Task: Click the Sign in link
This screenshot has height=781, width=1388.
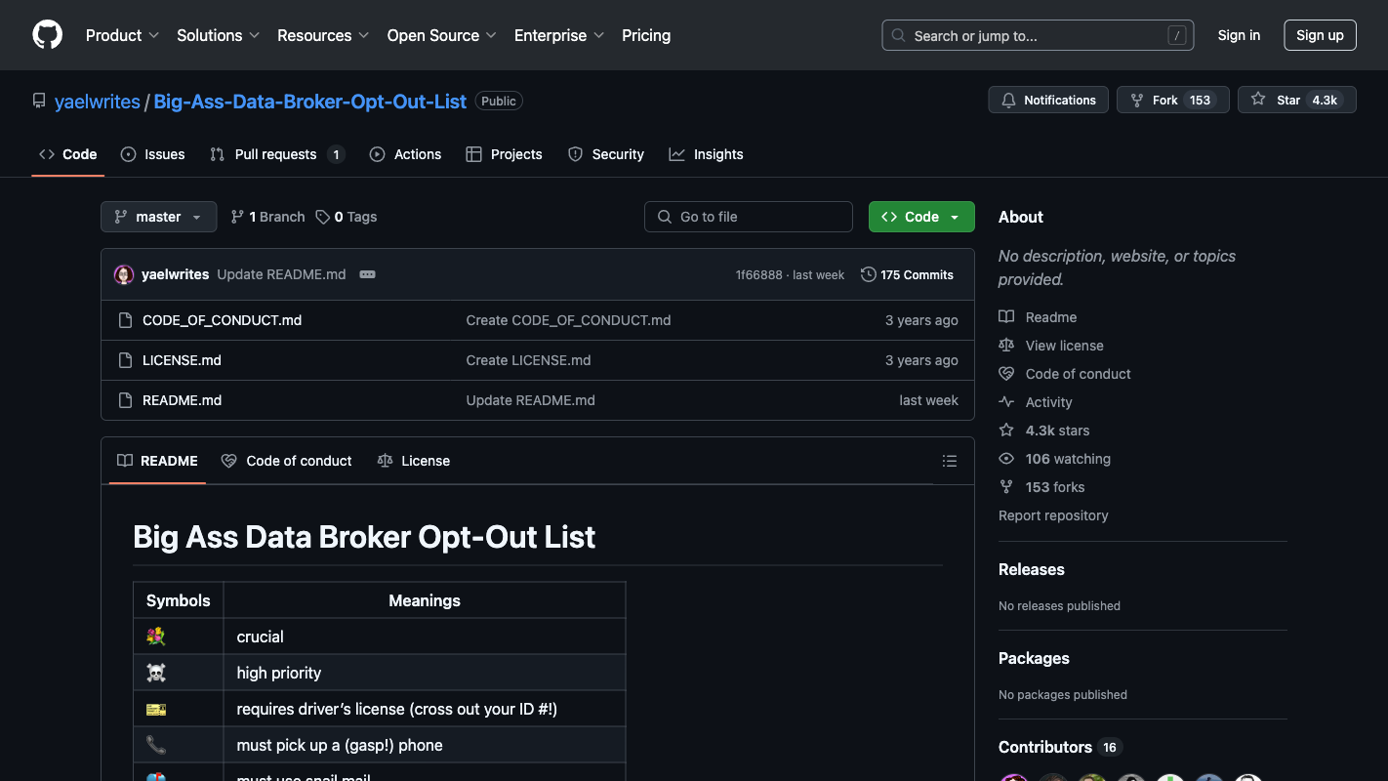Action: [x=1239, y=35]
